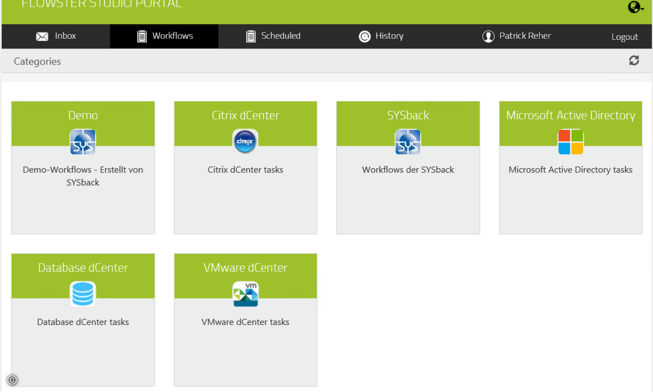Click 'Microsoft Active Directory tasks' description

click(x=570, y=170)
